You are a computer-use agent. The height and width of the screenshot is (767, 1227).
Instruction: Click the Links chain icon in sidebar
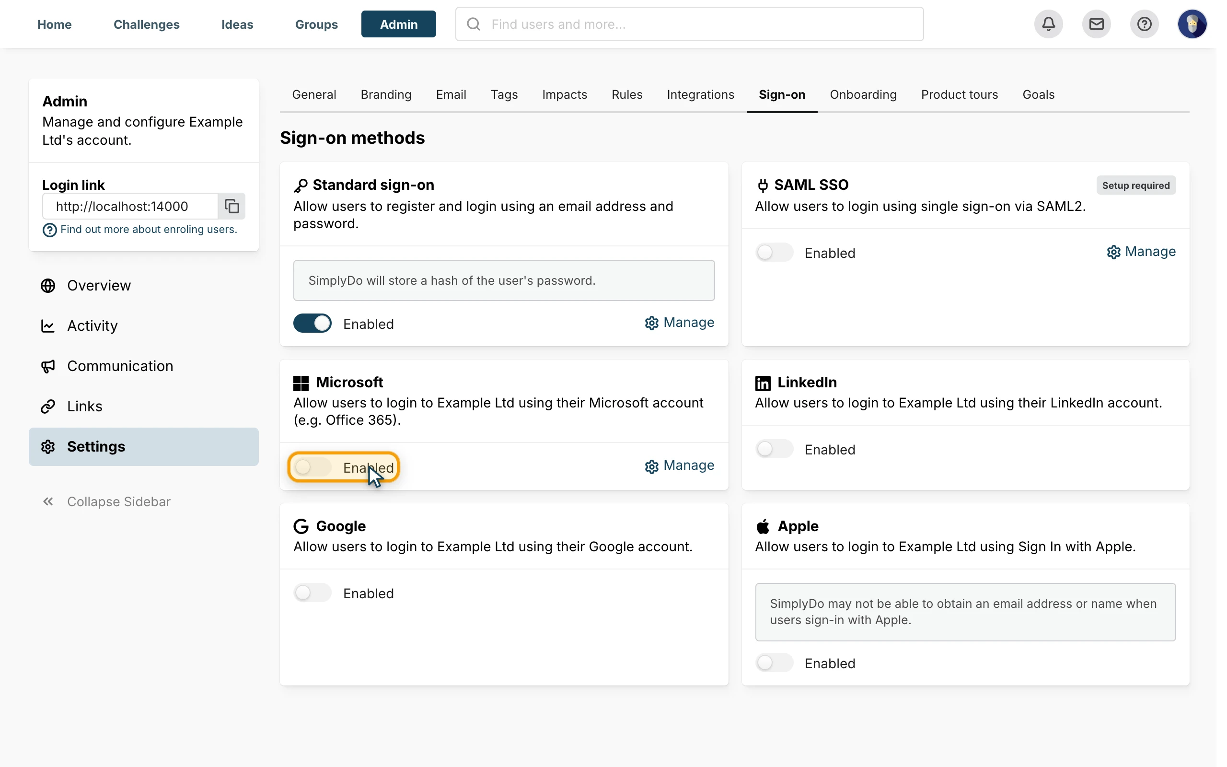[x=48, y=407]
